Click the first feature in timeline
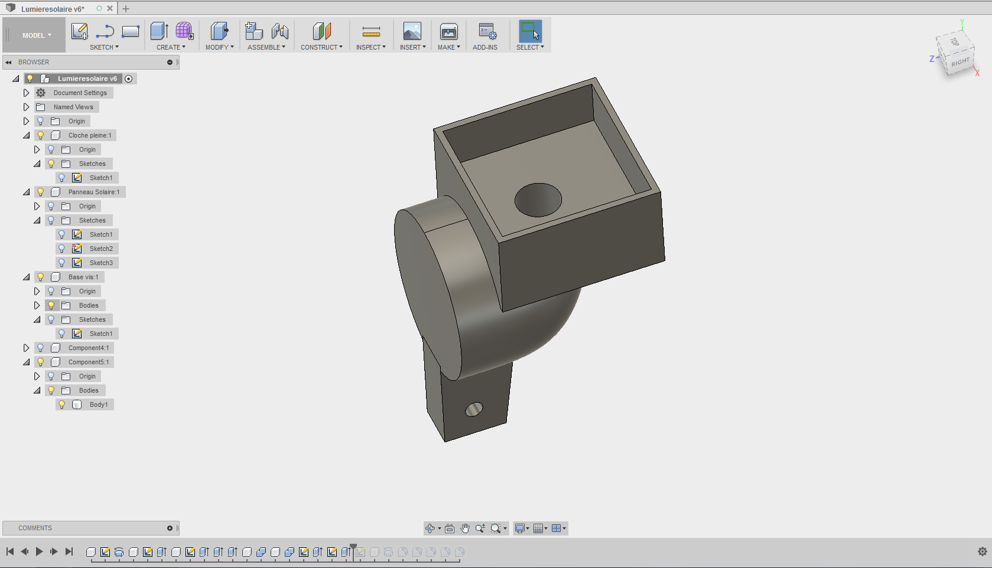992x568 pixels. [91, 552]
